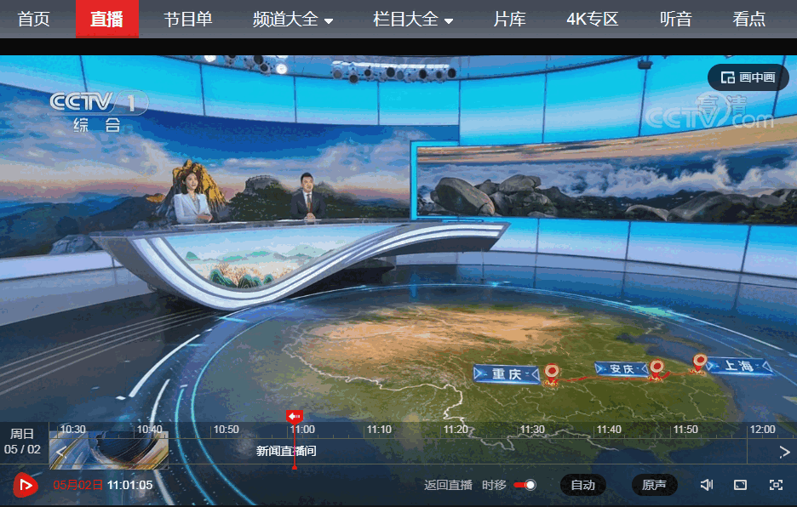Screen dimensions: 797x507
Task: Open later timeline with right chevron
Action: point(783,453)
